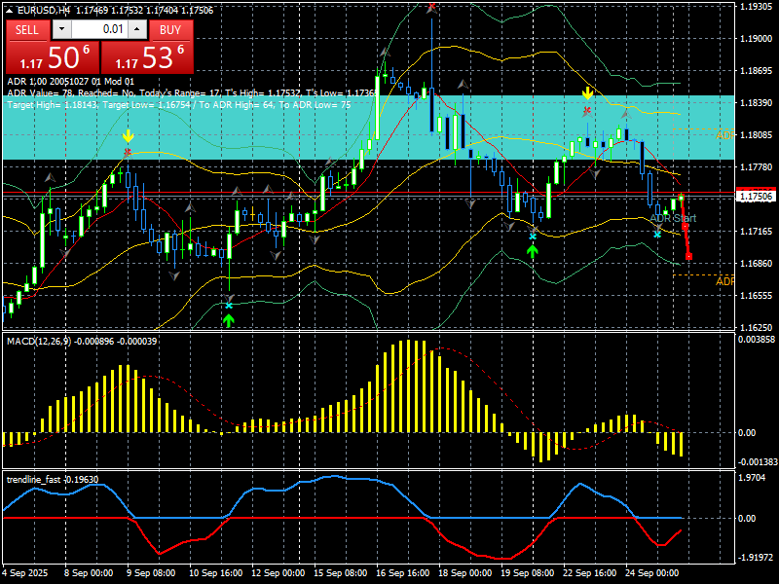Select the red cross under the 9 Sep yellow arrow
The height and width of the screenshot is (584, 779).
pos(128,151)
